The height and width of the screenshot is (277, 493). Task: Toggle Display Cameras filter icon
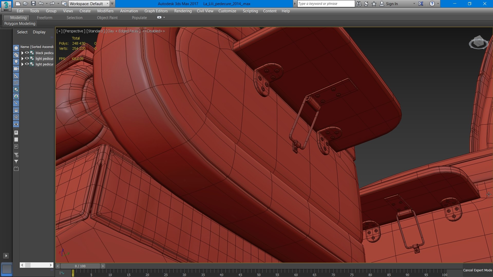tap(16, 69)
